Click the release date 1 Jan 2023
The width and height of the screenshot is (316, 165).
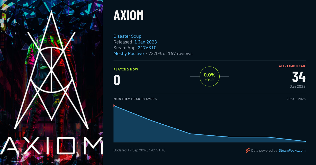coord(146,42)
